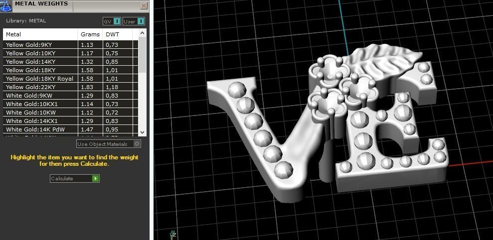Select the Yellow Gold:9KY row
The height and width of the screenshot is (240, 493).
click(71, 45)
